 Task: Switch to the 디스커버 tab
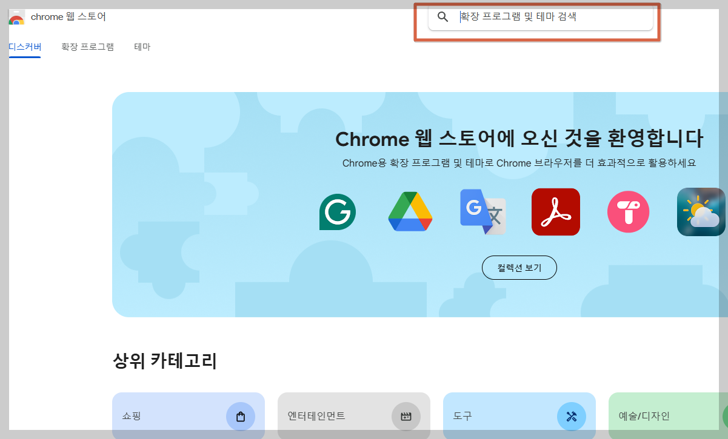click(25, 47)
